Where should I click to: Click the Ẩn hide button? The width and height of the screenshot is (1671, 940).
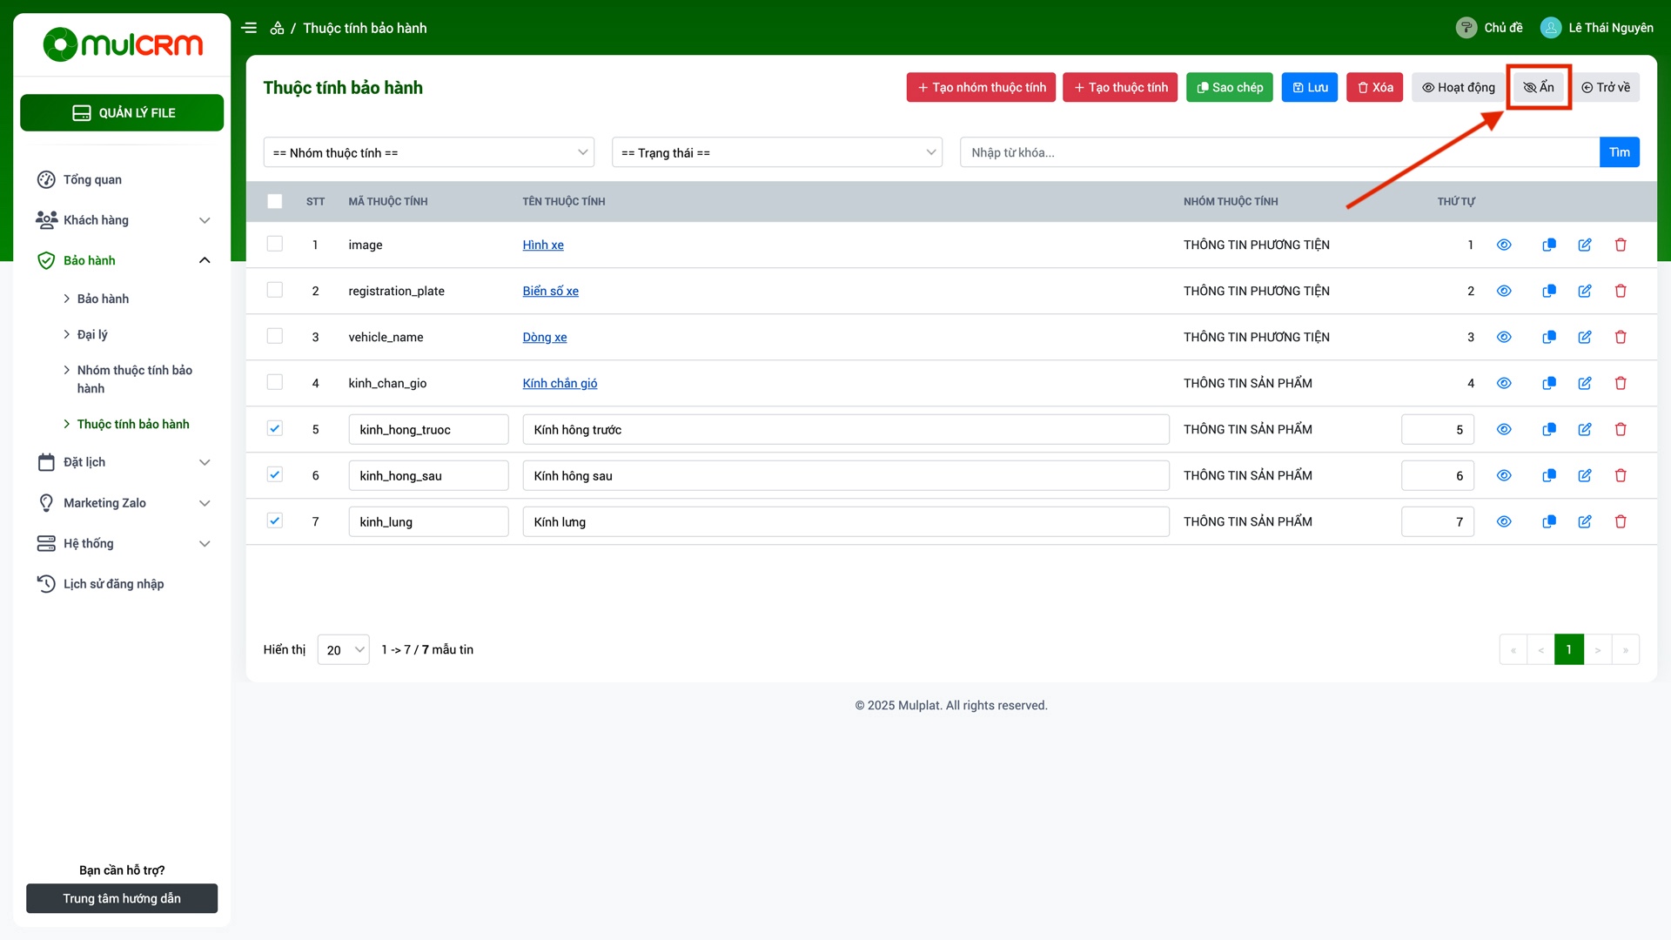tap(1538, 87)
